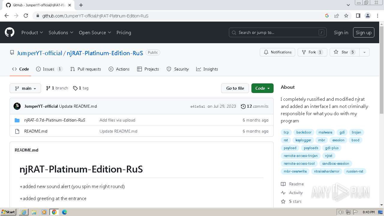Open commit hash e41e5a1
Image resolution: width=384 pixels, height=216 pixels.
(x=198, y=106)
